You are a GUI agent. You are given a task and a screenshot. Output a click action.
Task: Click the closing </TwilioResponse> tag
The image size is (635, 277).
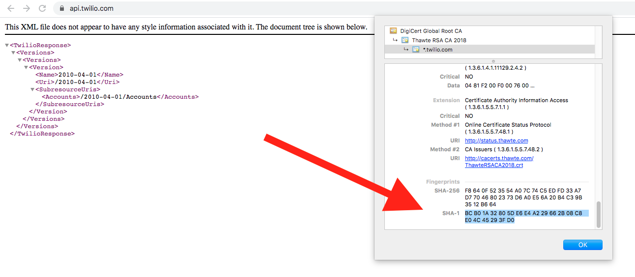[42, 134]
